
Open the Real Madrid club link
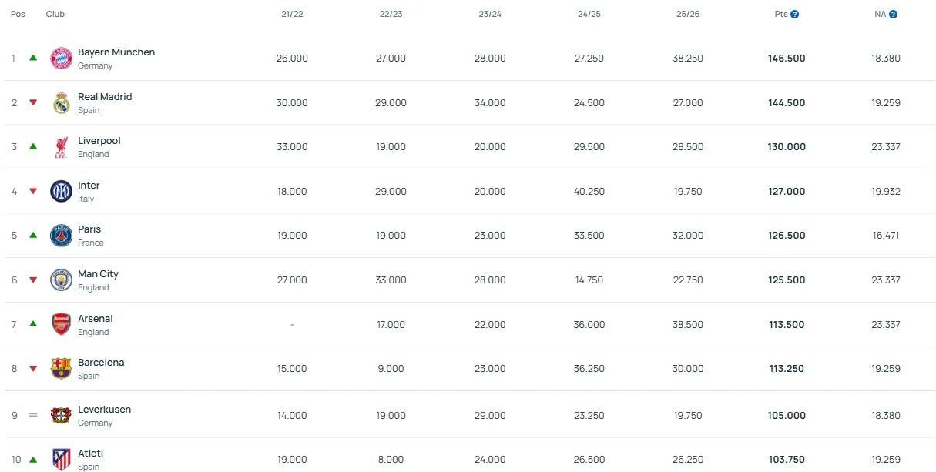(x=105, y=97)
